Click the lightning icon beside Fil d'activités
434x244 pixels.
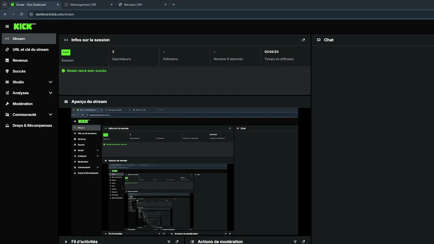point(66,242)
